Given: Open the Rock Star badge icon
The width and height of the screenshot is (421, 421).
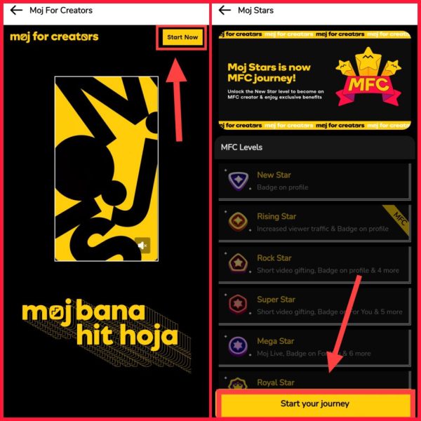Looking at the screenshot, I should 238,263.
